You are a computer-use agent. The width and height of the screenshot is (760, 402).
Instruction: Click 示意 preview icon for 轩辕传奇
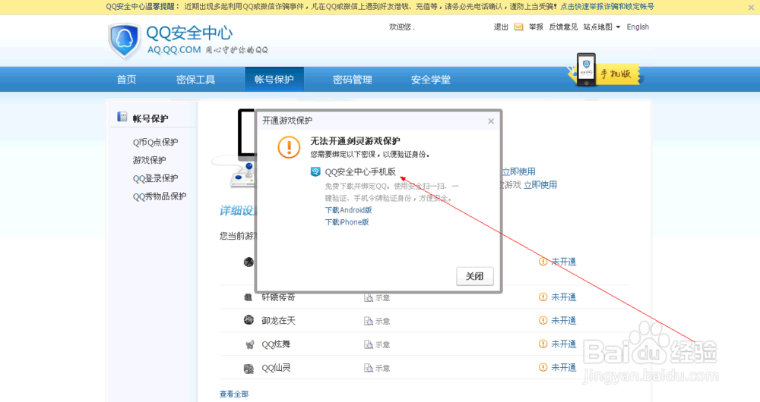[369, 298]
